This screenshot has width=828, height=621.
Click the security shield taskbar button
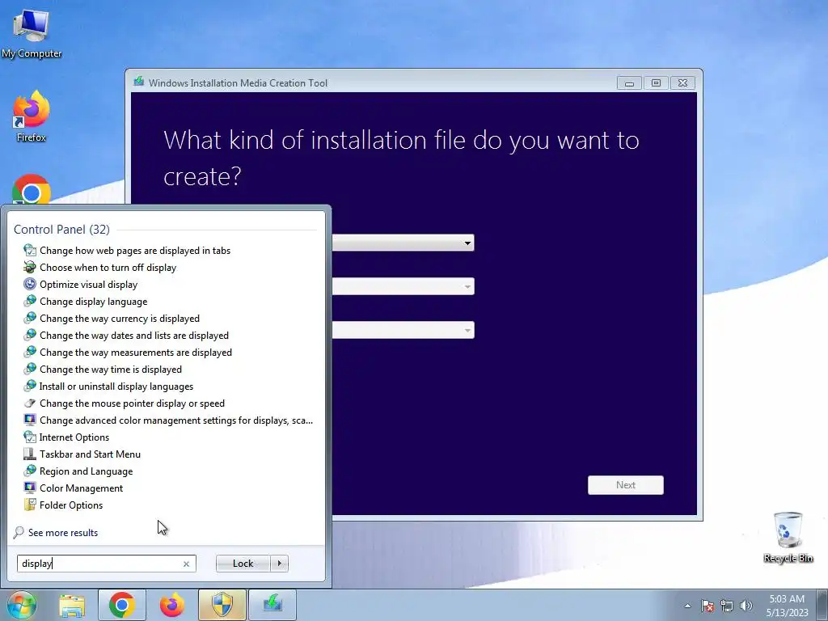[222, 605]
